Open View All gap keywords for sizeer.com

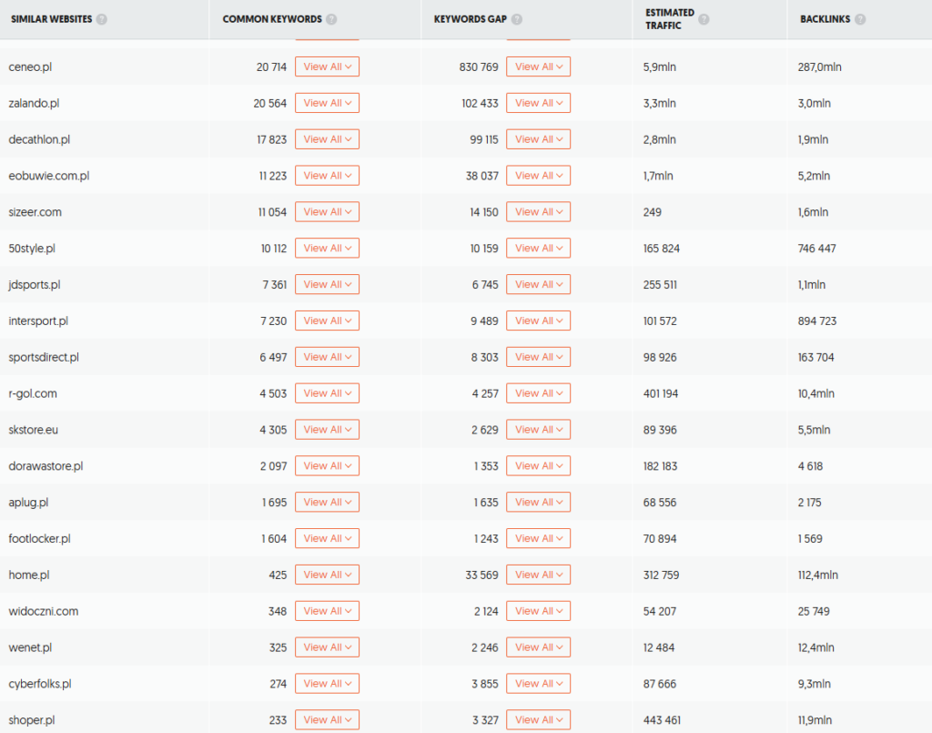pyautogui.click(x=538, y=211)
